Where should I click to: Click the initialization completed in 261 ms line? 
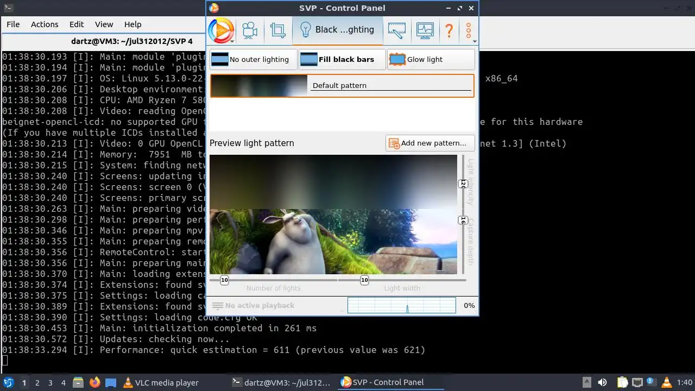(160, 329)
